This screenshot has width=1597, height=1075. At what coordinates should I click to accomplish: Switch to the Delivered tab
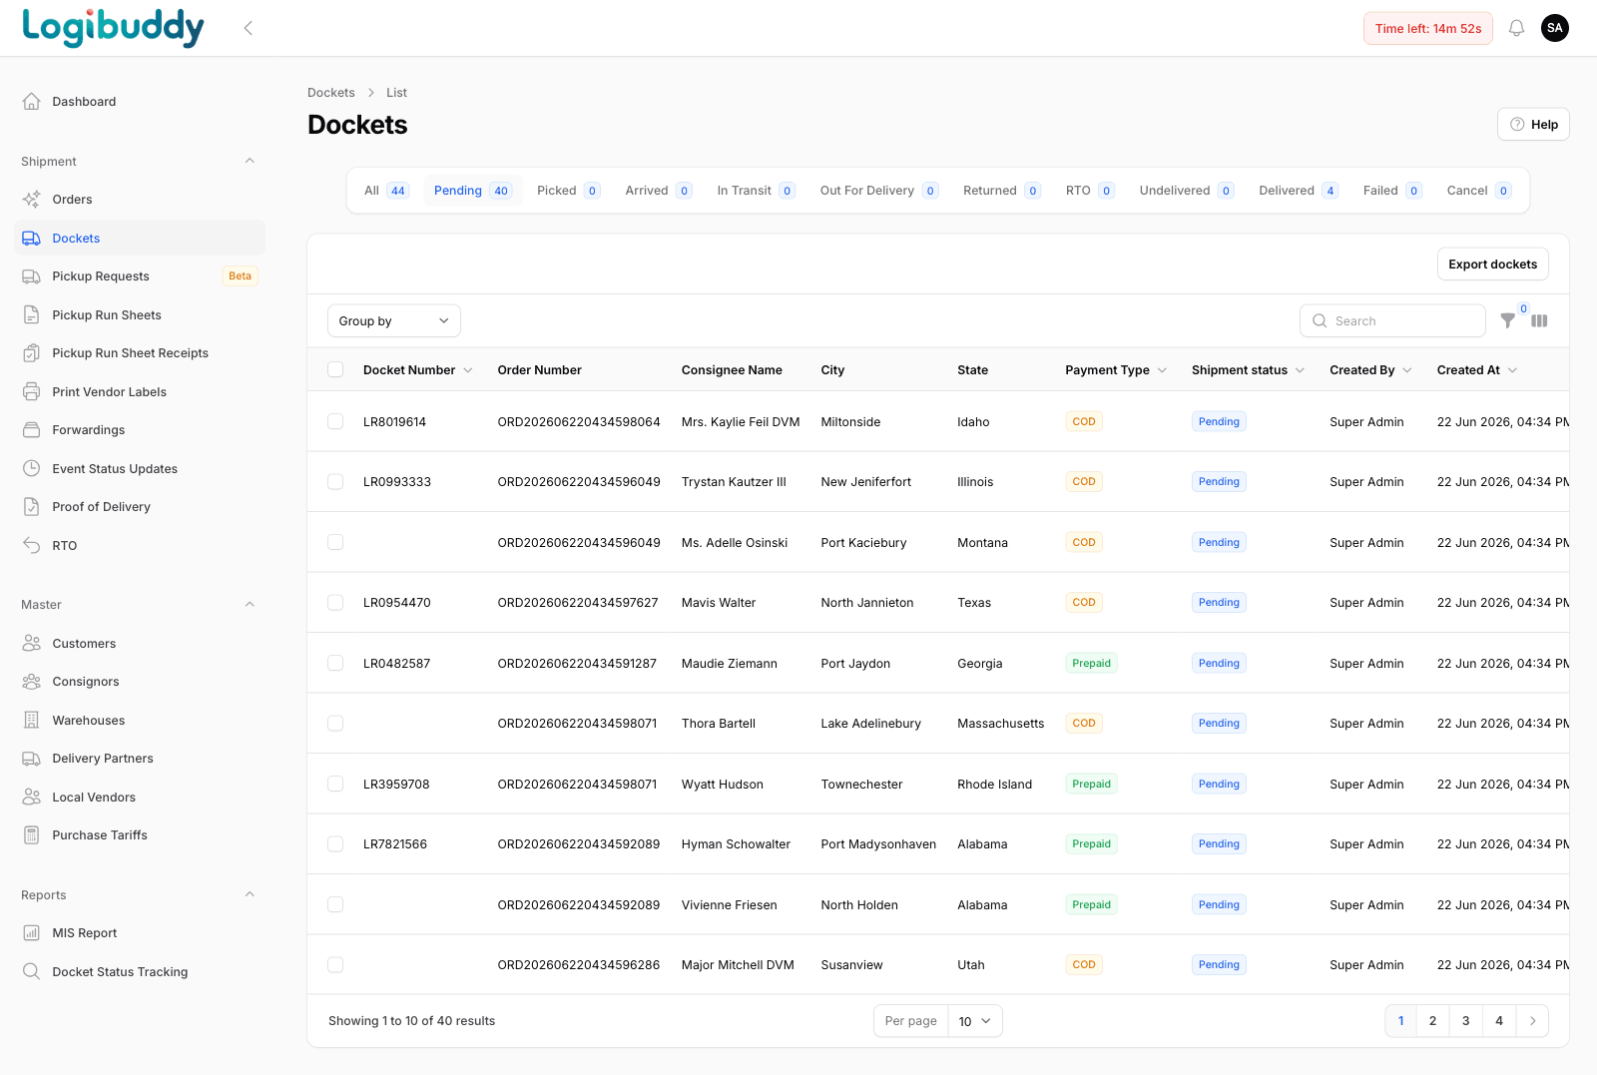pos(1298,191)
